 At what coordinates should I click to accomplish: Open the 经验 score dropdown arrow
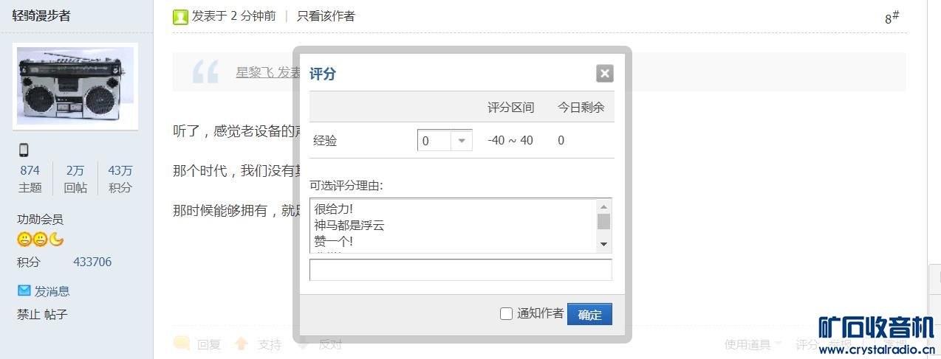click(x=462, y=140)
